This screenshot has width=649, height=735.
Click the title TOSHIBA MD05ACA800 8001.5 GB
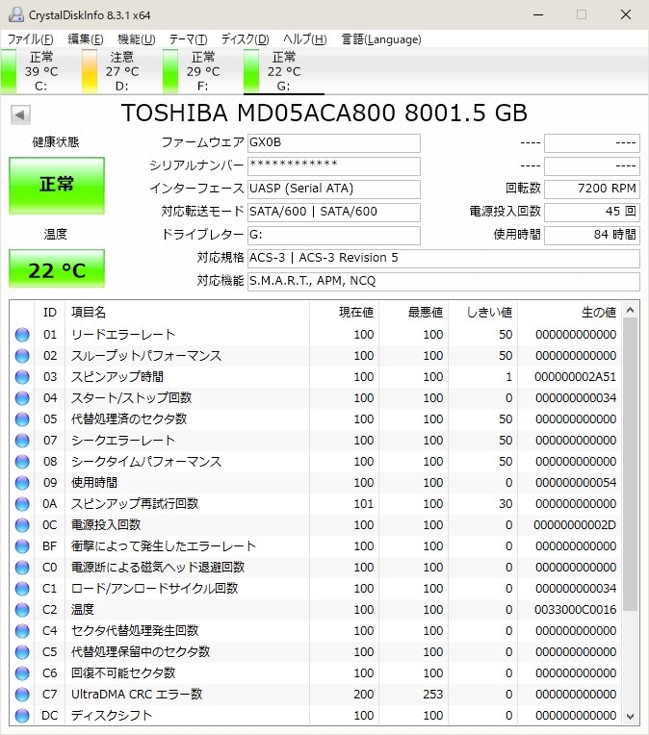[324, 113]
